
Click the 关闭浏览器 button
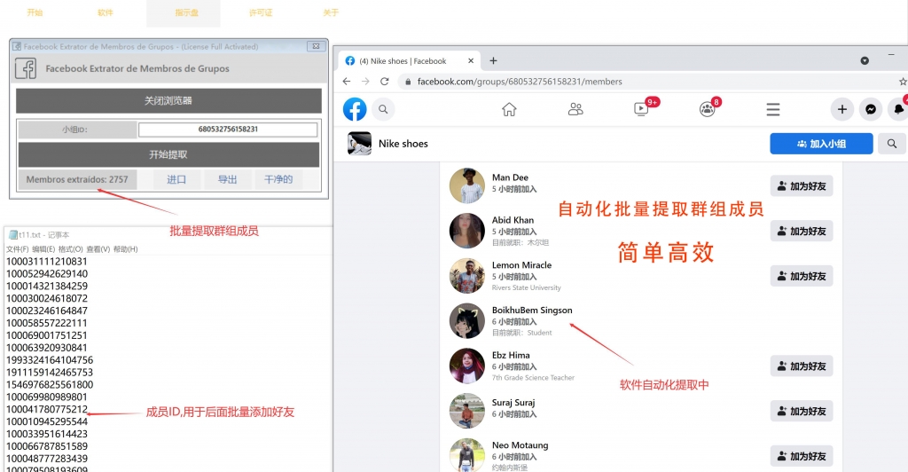point(168,101)
